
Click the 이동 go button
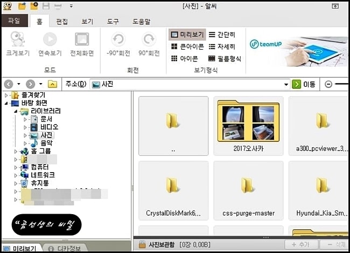[304, 84]
